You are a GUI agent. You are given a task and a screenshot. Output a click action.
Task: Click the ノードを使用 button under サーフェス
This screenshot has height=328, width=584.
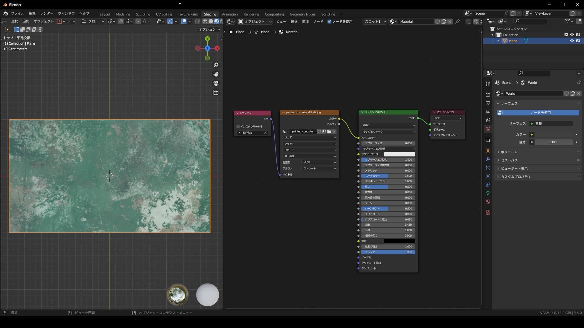(538, 113)
